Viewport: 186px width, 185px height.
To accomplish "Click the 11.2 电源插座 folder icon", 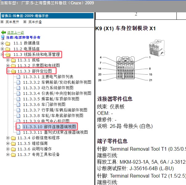I will [x=8, y=49].
